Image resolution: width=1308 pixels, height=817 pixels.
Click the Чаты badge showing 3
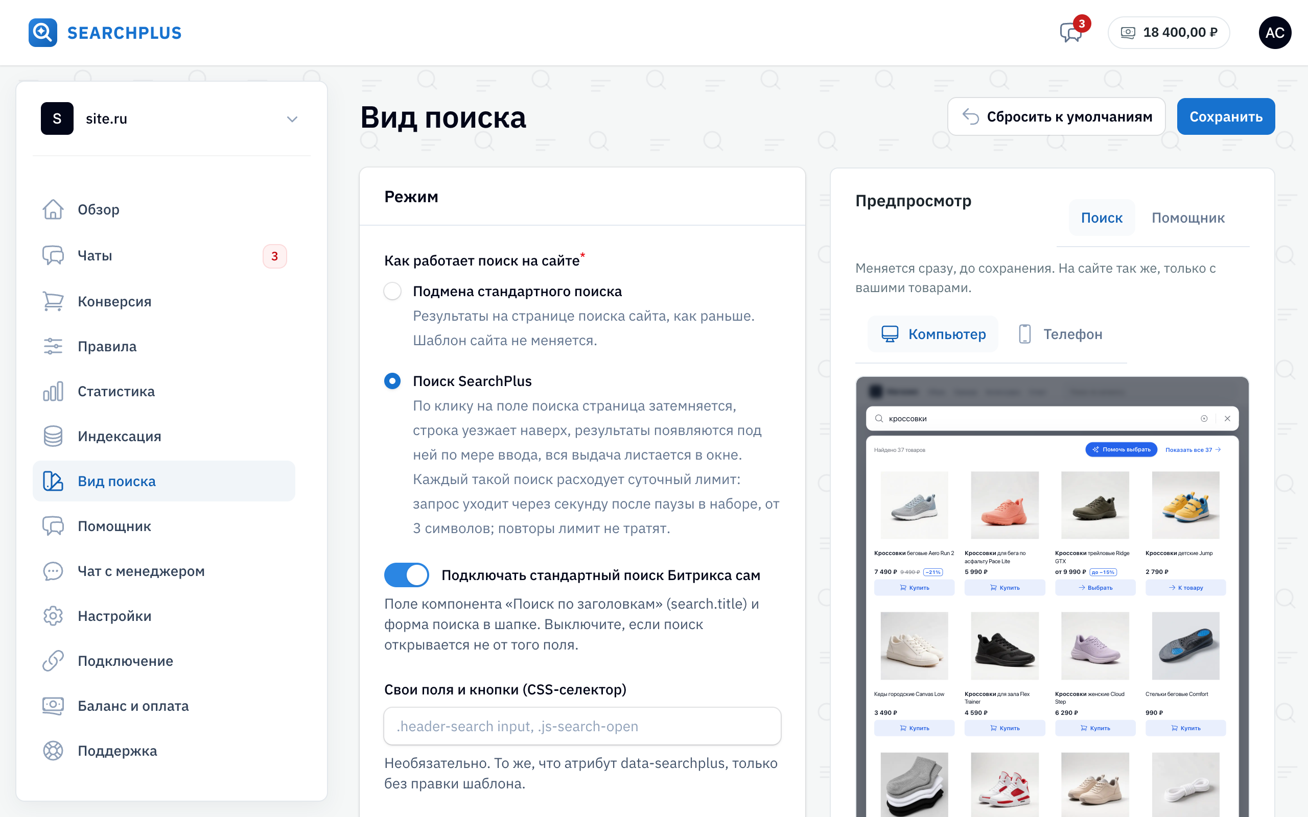tap(274, 256)
